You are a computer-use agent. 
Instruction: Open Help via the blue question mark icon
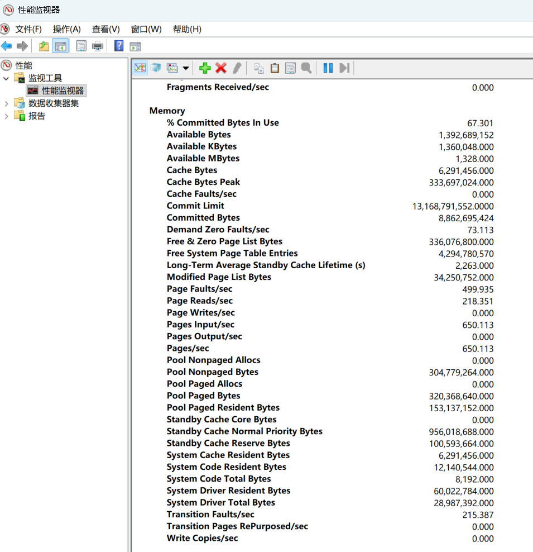pyautogui.click(x=119, y=46)
